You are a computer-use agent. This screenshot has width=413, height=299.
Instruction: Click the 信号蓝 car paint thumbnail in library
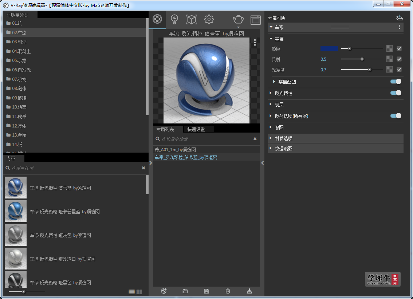16,188
